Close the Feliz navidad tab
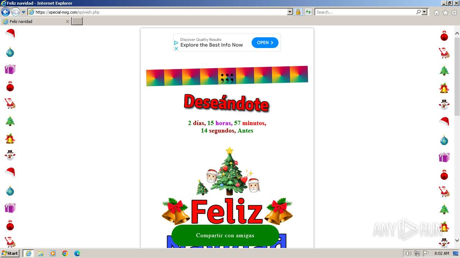460x258 pixels. coord(67,21)
